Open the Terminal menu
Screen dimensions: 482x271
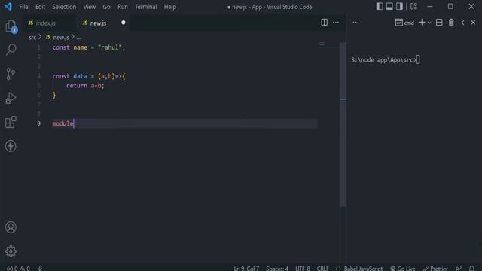[x=145, y=7]
